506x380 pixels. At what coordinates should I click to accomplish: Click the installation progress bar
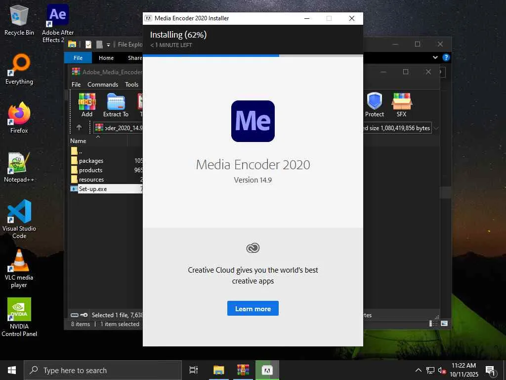pos(253,55)
